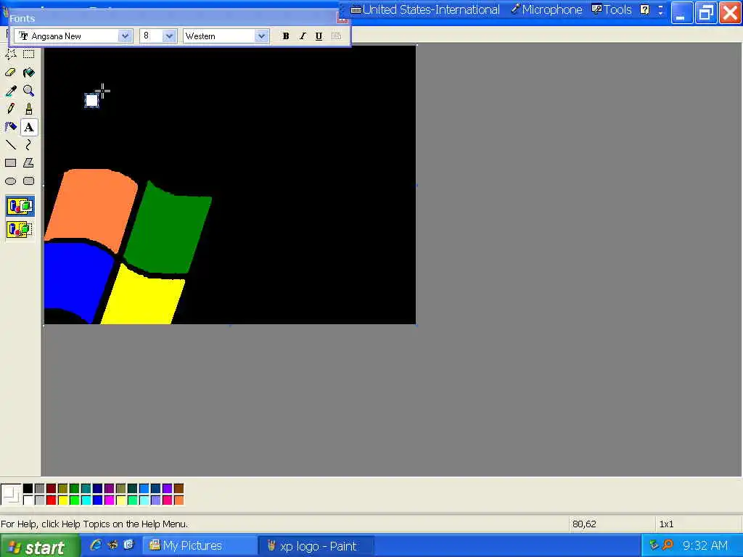Choose the transparent background drawing option
Screen dimensions: 743x557
point(20,230)
